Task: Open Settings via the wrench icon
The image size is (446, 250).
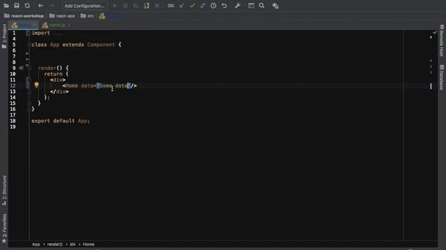Action: tap(238, 6)
